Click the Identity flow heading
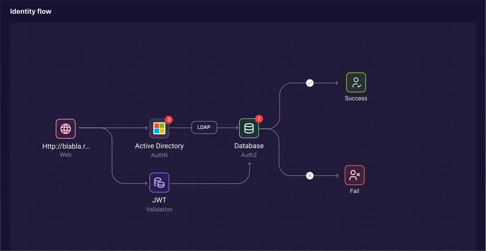This screenshot has height=251, width=486. [x=31, y=11]
